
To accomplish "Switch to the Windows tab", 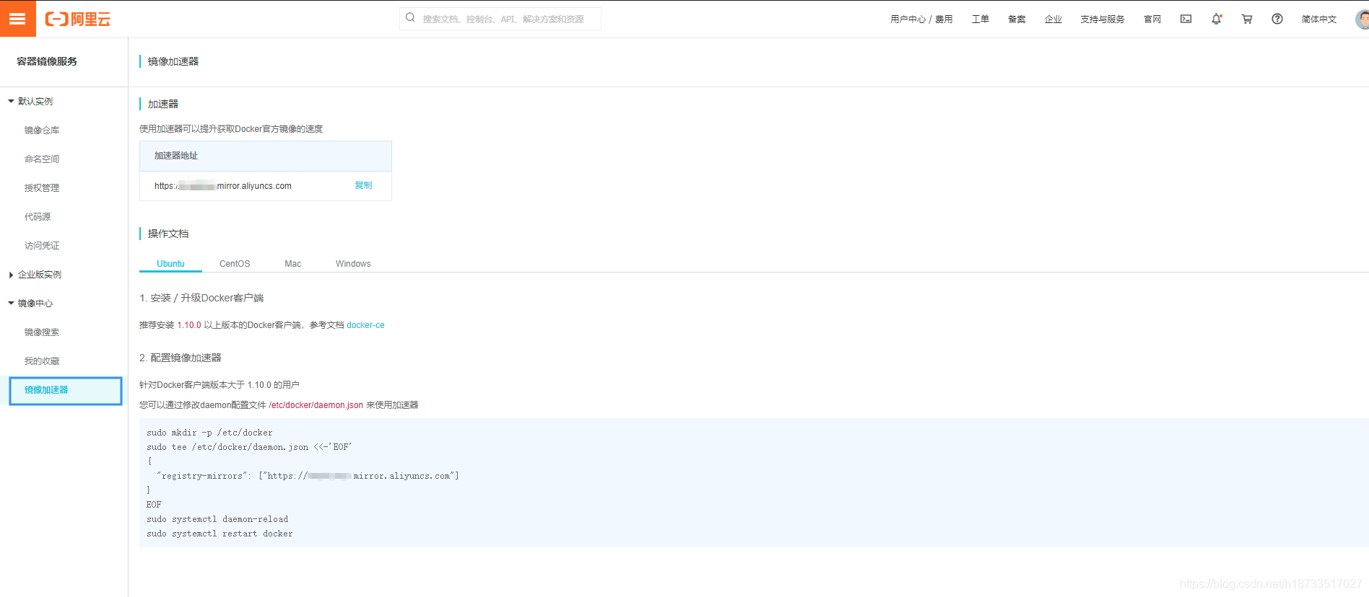I will (353, 264).
